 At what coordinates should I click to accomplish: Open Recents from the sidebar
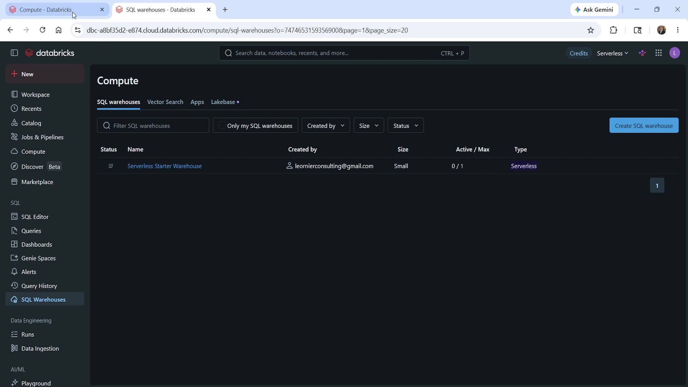tap(45, 109)
